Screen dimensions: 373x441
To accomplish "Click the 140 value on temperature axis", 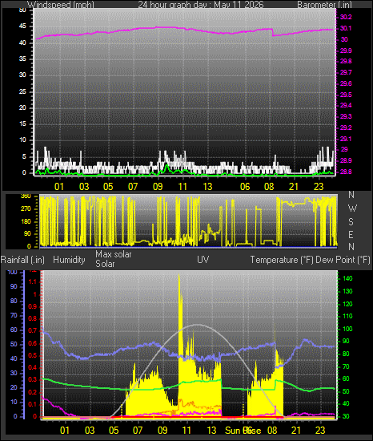I will 347,278.
